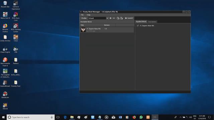Open the Help menu

[88, 15]
